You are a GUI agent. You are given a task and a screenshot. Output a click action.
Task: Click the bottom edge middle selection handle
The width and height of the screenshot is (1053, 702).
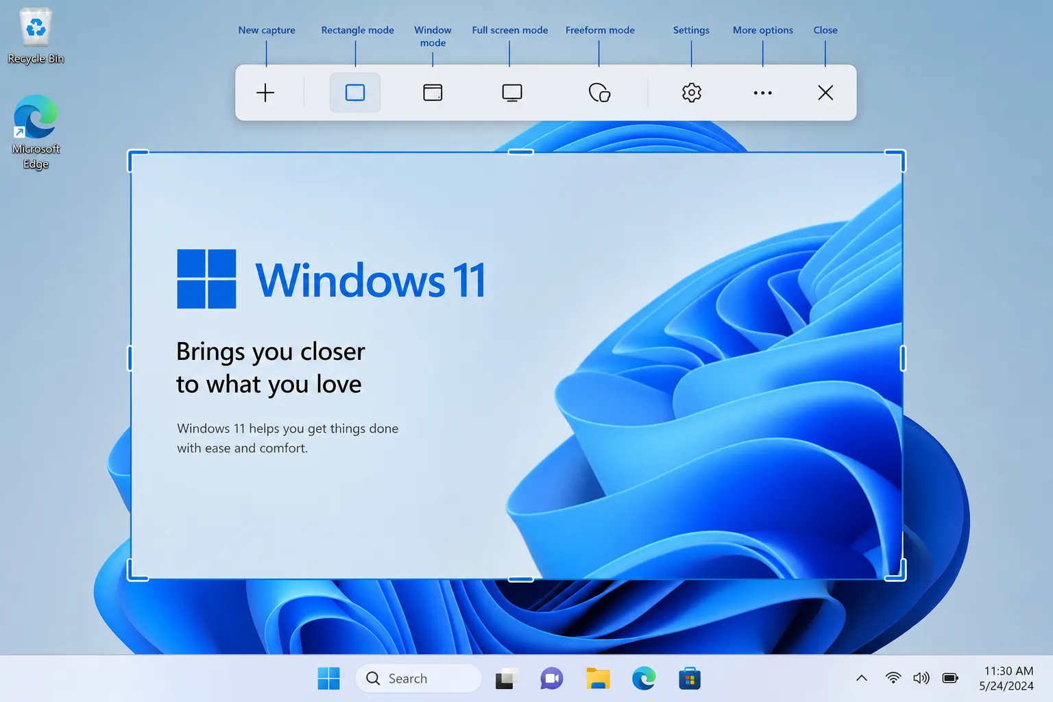pyautogui.click(x=520, y=579)
